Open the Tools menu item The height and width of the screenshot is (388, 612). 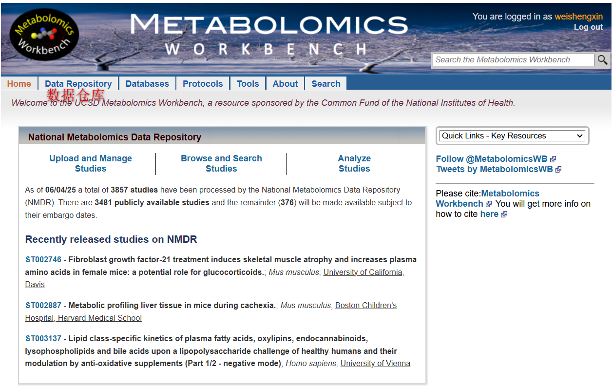pos(248,84)
